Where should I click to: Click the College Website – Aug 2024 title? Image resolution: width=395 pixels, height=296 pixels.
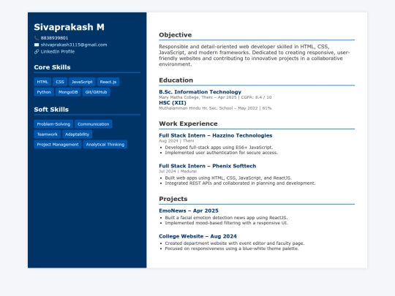(197, 236)
